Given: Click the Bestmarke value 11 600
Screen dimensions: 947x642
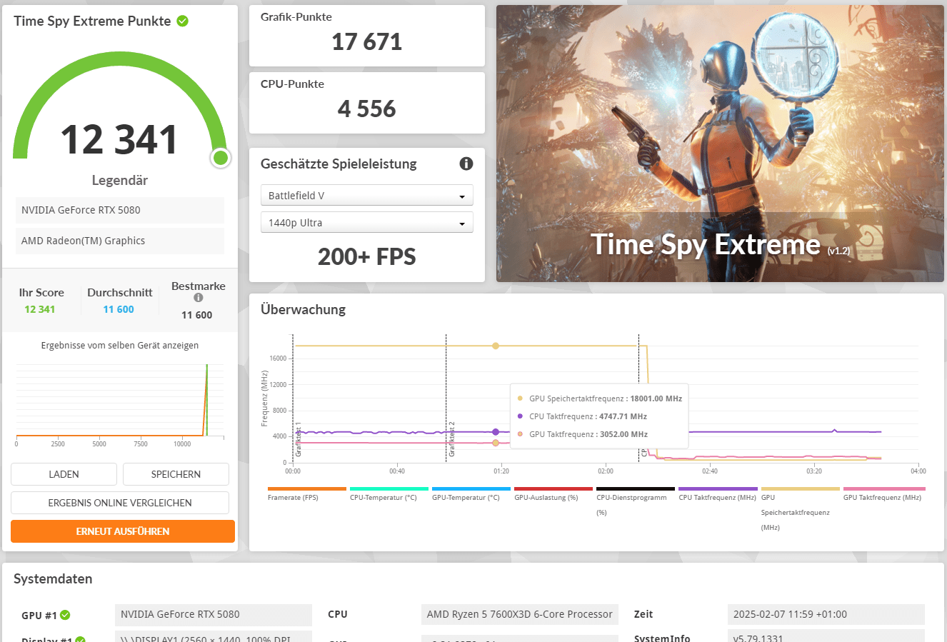Looking at the screenshot, I should pyautogui.click(x=197, y=315).
